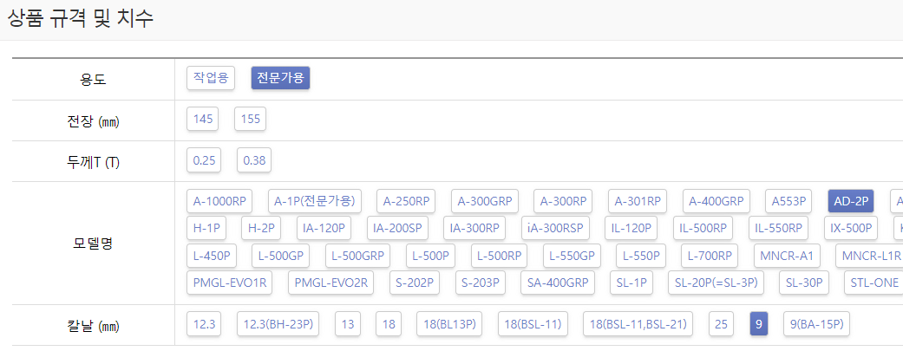Select 0.38 thickness option
Screen dimensions: 903x351
(254, 160)
